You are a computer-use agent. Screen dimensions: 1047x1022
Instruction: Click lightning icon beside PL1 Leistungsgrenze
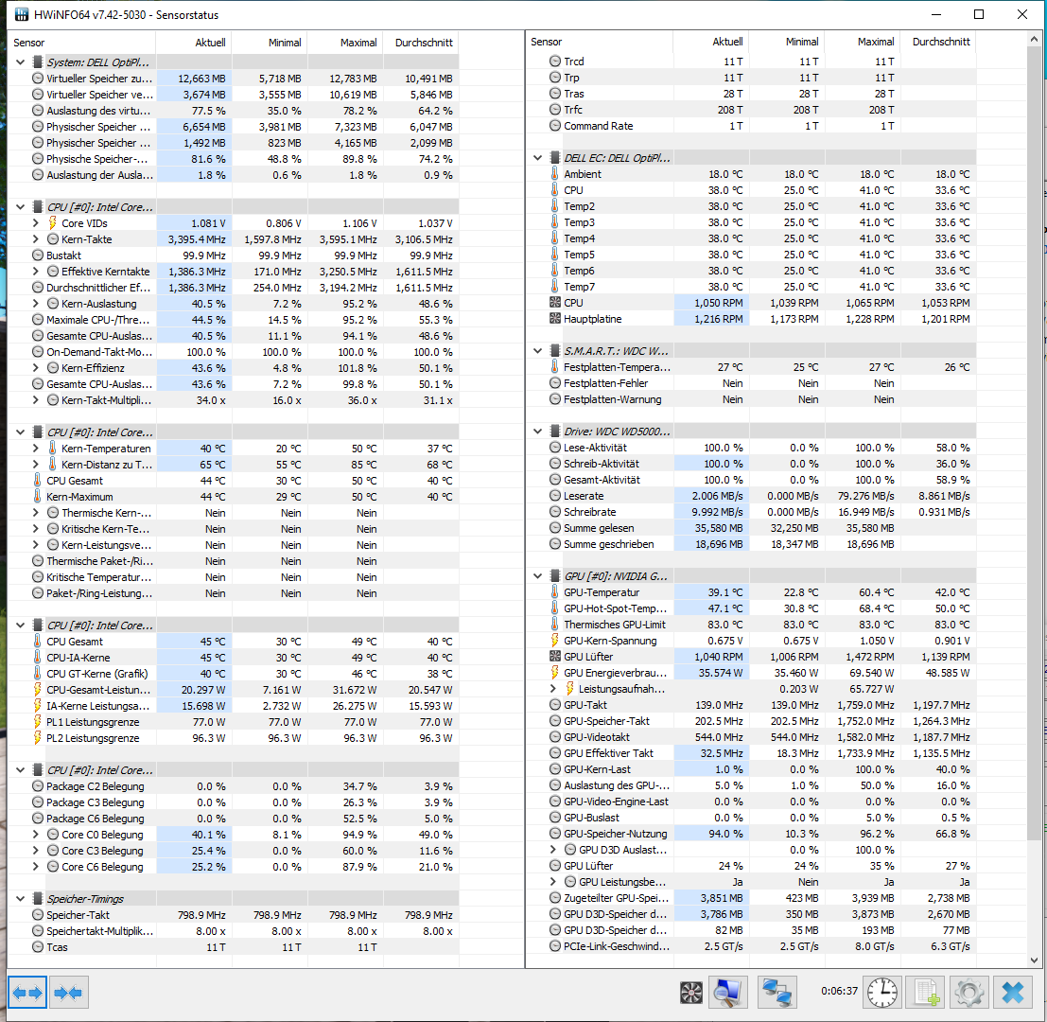[38, 722]
